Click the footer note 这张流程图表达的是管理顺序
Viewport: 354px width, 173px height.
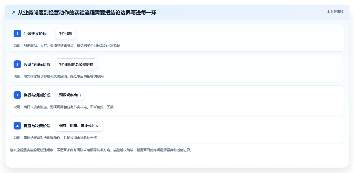tap(101, 150)
